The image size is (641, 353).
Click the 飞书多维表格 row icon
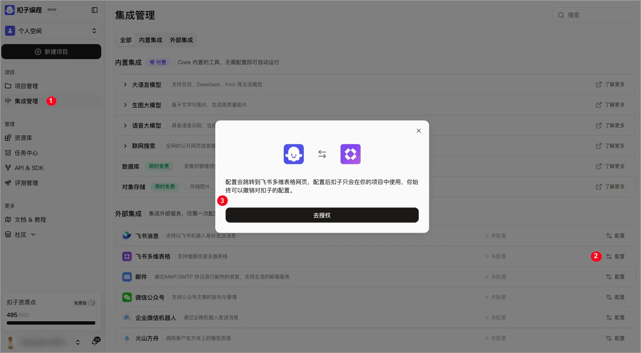(127, 256)
